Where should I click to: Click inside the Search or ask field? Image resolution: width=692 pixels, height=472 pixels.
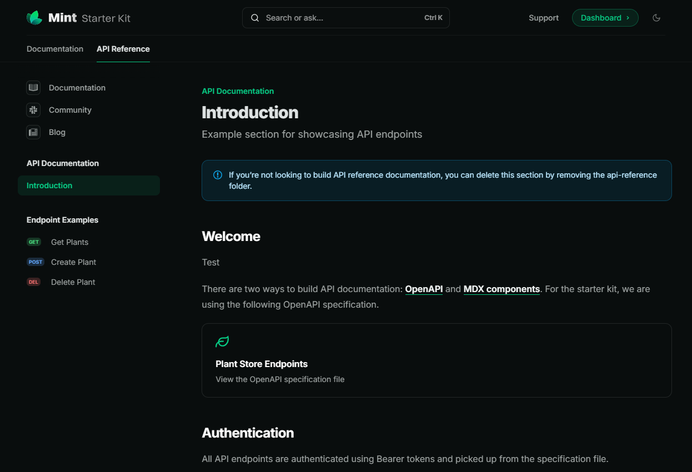tap(311, 17)
